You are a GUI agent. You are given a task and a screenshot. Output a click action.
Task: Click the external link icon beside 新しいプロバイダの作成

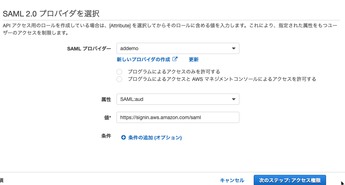click(175, 59)
